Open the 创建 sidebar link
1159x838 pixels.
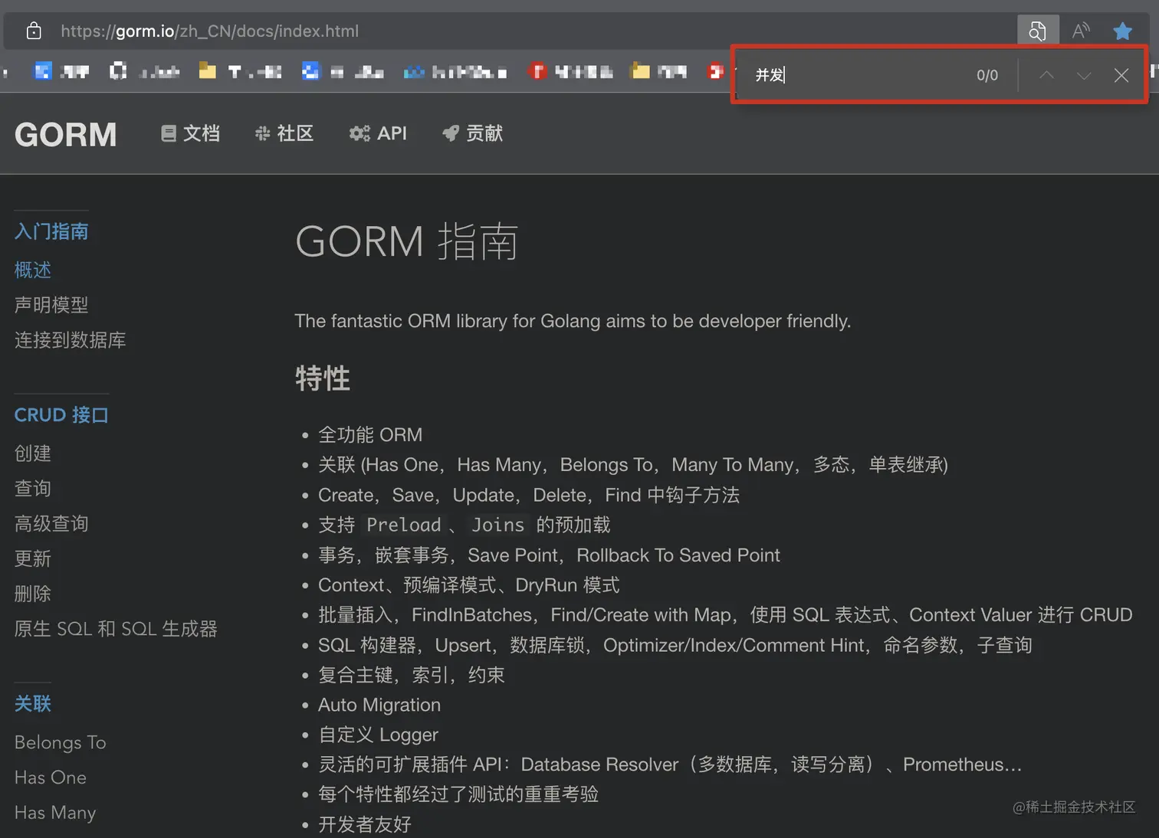(x=33, y=453)
